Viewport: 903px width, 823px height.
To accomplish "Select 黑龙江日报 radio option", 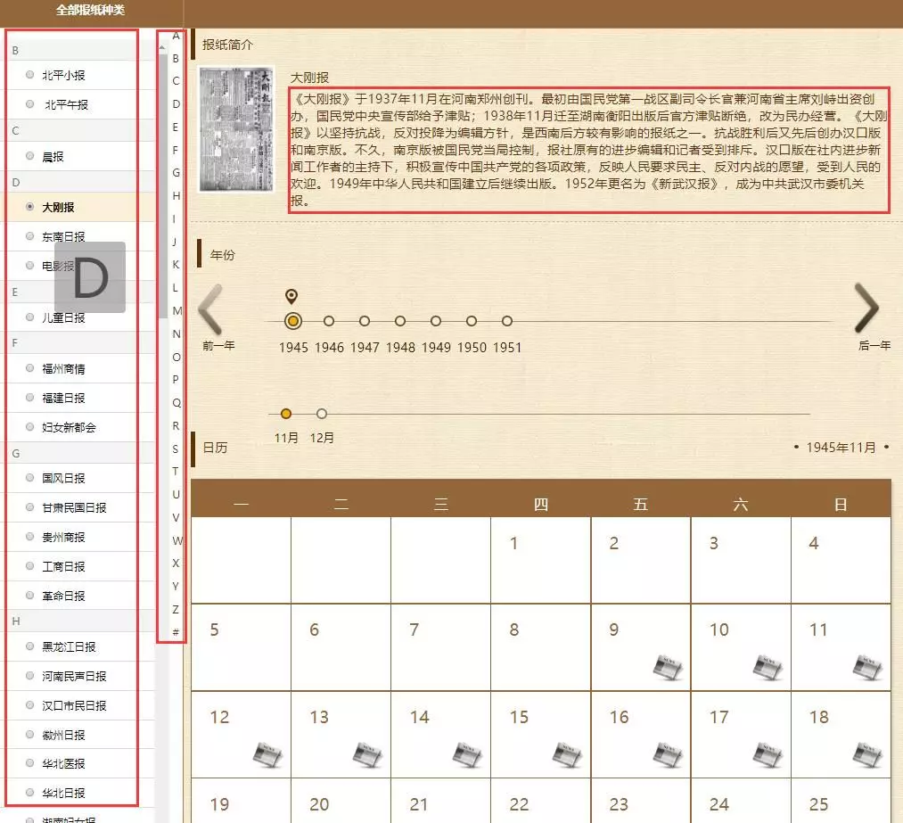I will tap(31, 646).
